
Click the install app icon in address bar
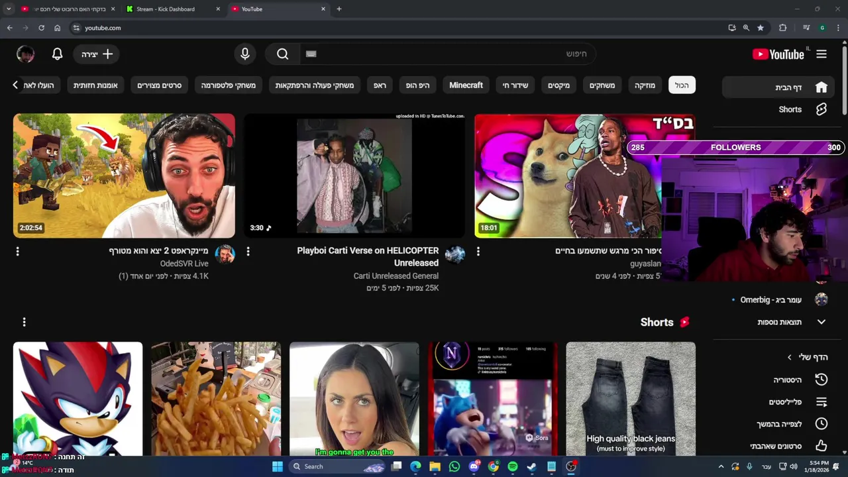(732, 28)
